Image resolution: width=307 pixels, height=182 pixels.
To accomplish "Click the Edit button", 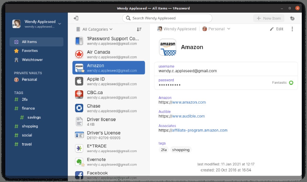I will click(x=277, y=29).
